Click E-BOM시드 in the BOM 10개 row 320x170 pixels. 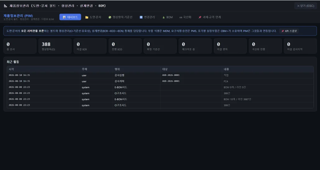pos(121,99)
